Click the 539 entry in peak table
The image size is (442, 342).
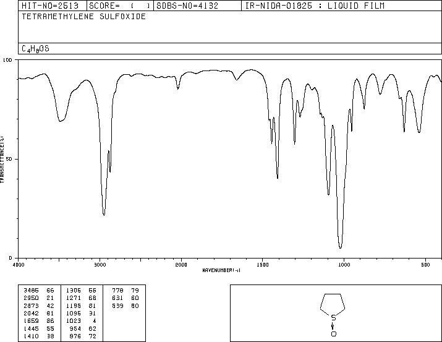click(x=117, y=306)
